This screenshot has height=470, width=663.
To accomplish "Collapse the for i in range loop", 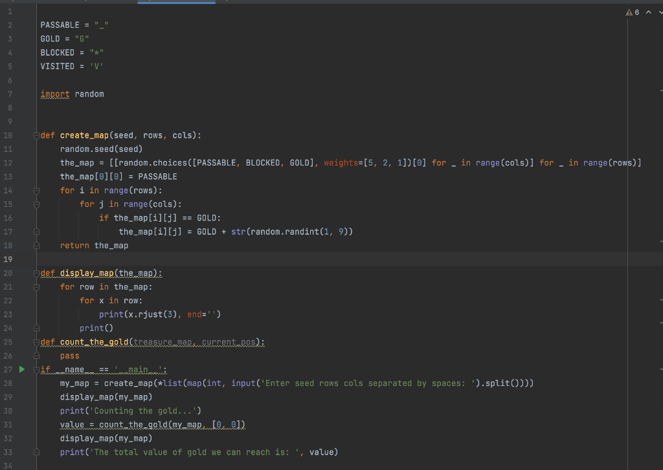I will [x=37, y=190].
